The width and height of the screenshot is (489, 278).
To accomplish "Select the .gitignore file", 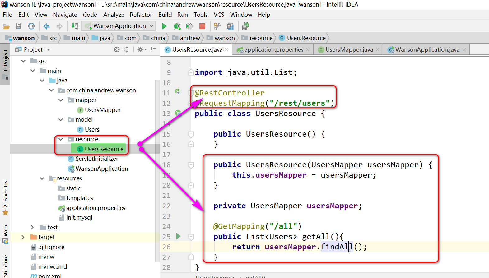I will pos(48,247).
